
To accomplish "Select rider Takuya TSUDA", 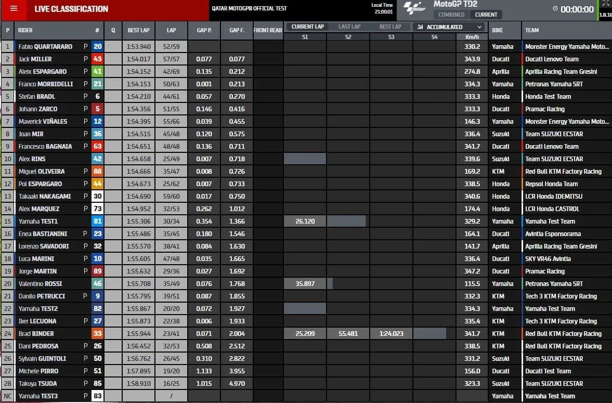I will click(x=37, y=384).
